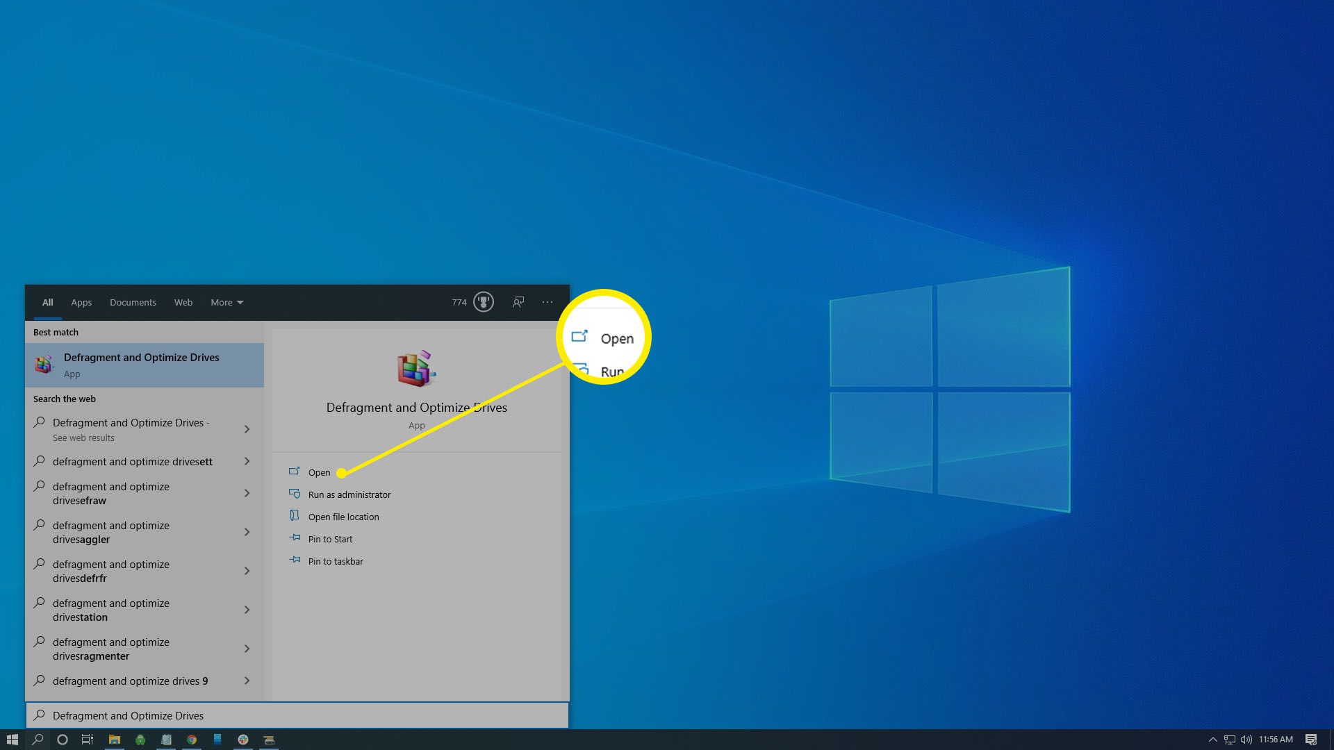Open the drive utility icon on taskbar
The width and height of the screenshot is (1334, 750).
[269, 740]
